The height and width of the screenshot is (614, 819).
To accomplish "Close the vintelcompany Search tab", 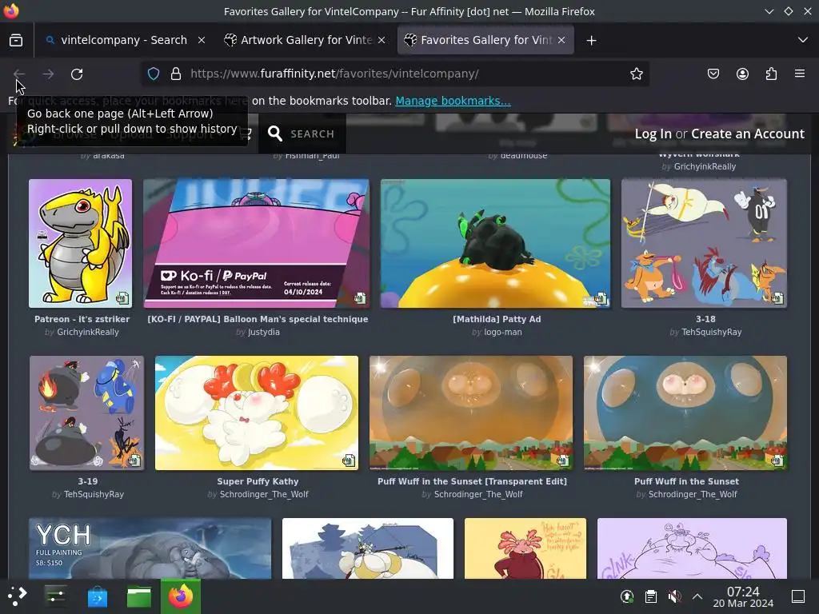I will coord(202,40).
